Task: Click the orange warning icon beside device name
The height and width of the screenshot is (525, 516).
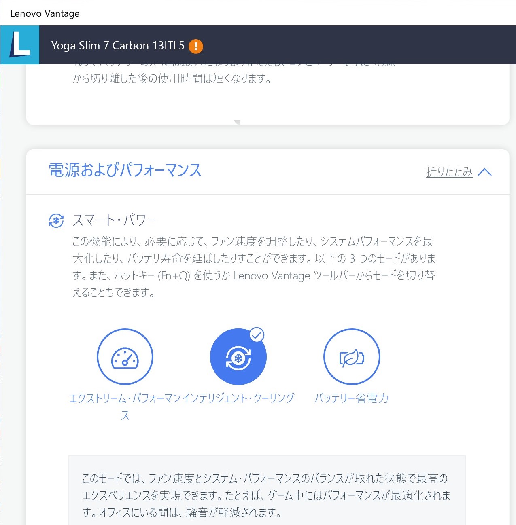Action: pos(196,46)
